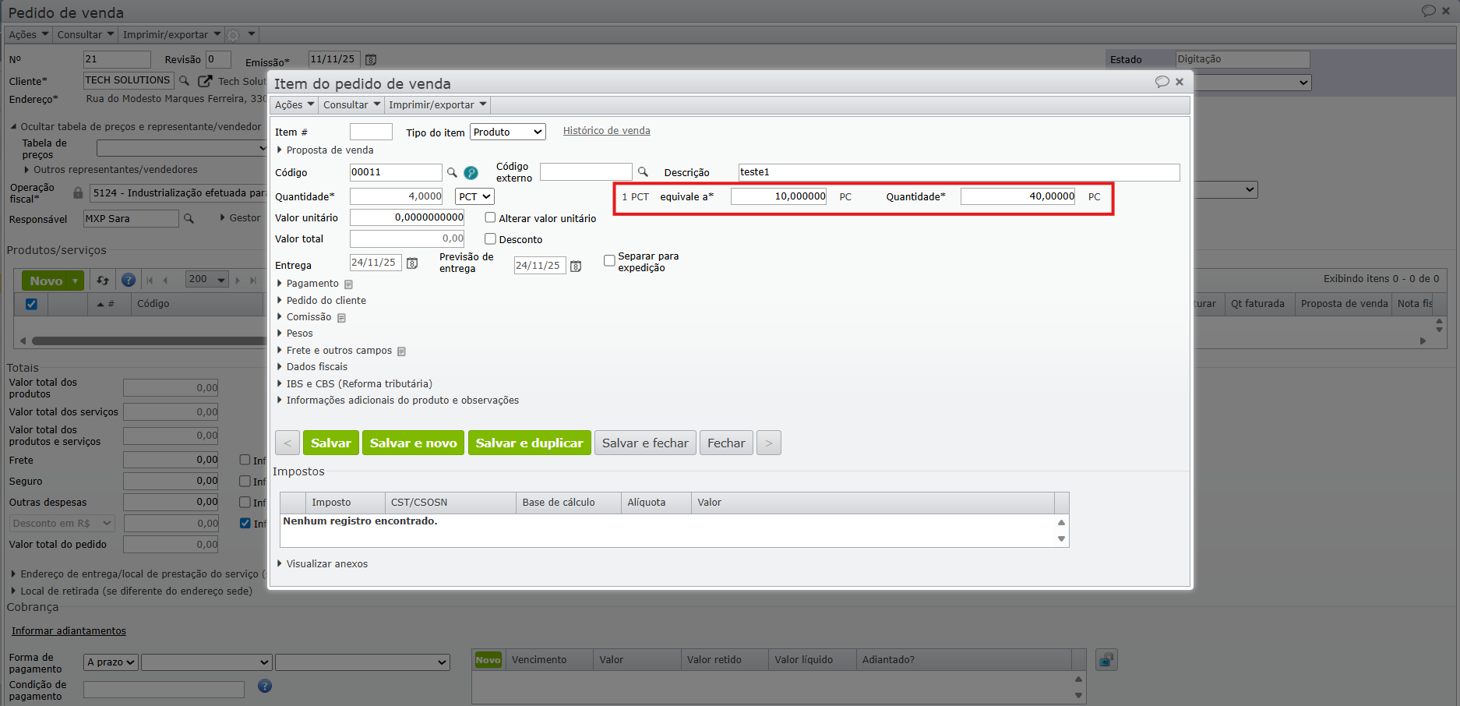Check Separar para expedição
Screen dimensions: 1460x706
tap(609, 261)
